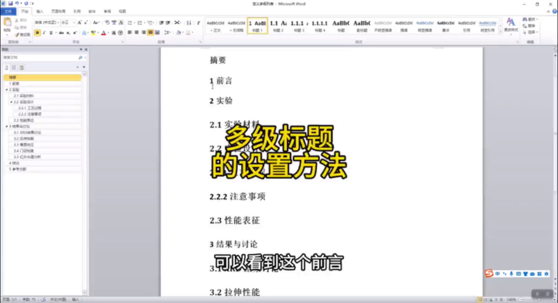
Task: Toggle Subscript formatting
Action: [x=68, y=33]
